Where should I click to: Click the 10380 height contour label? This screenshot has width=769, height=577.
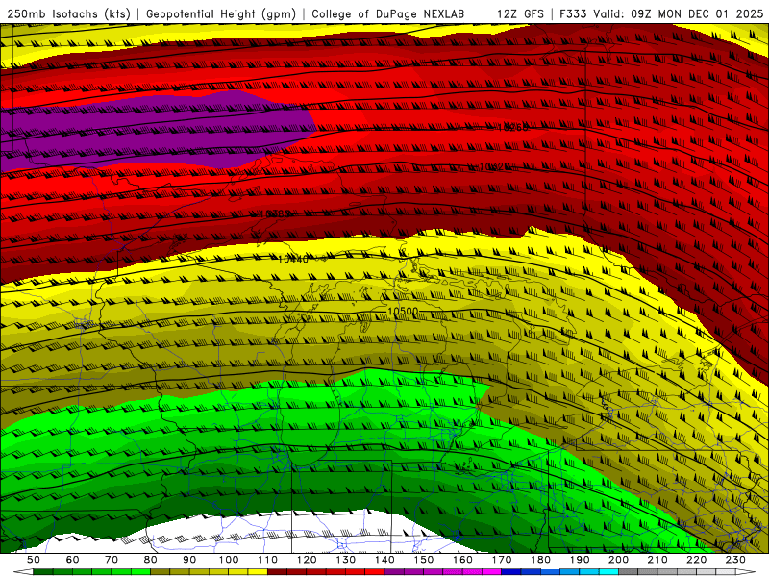(x=275, y=213)
